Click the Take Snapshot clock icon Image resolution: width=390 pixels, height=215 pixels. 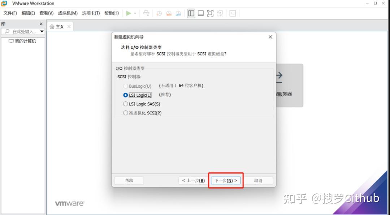[x=159, y=13]
